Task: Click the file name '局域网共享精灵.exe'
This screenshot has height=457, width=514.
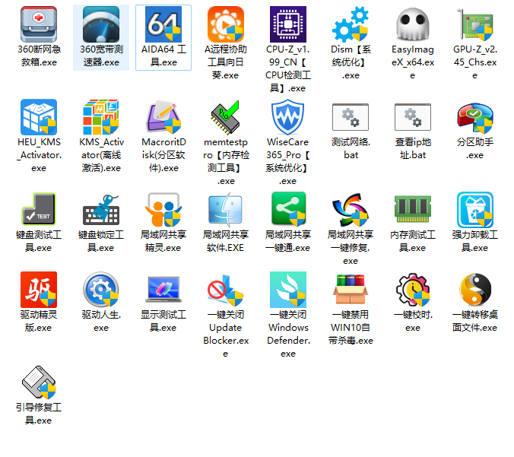Action: (163, 241)
